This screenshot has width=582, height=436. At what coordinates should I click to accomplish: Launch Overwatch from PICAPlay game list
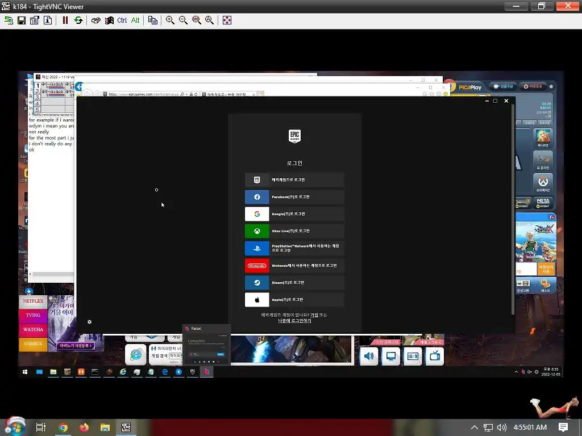tap(543, 183)
